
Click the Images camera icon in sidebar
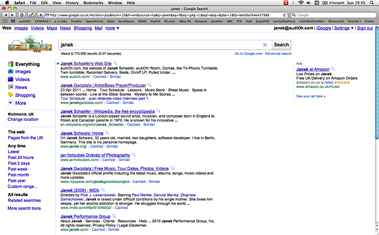click(x=10, y=72)
